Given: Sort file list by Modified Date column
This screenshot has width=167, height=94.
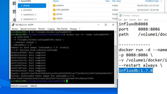Looking at the screenshot, I should pyautogui.click(x=152, y=1).
